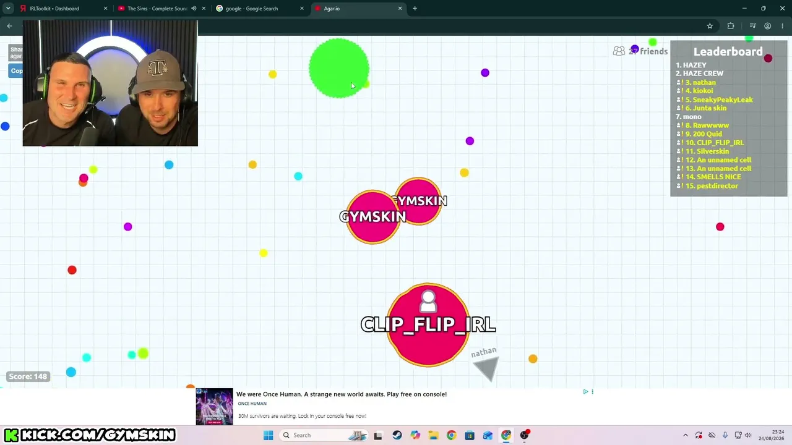Viewport: 792px width, 445px height.
Task: Click the Leaderboard heading
Action: [728, 52]
